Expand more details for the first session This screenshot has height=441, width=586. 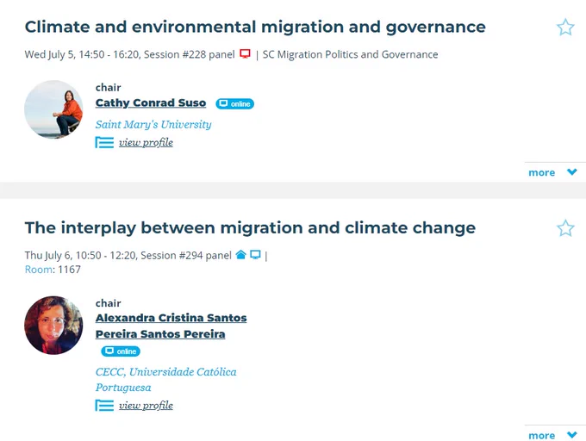[x=552, y=172]
